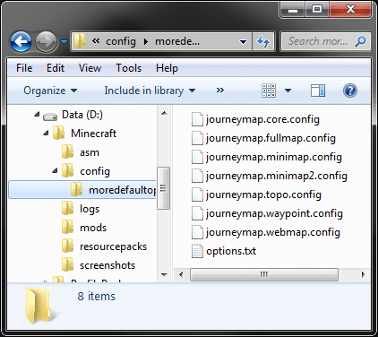
Task: Click the tree pane vertical scroll thumb
Action: (x=163, y=188)
